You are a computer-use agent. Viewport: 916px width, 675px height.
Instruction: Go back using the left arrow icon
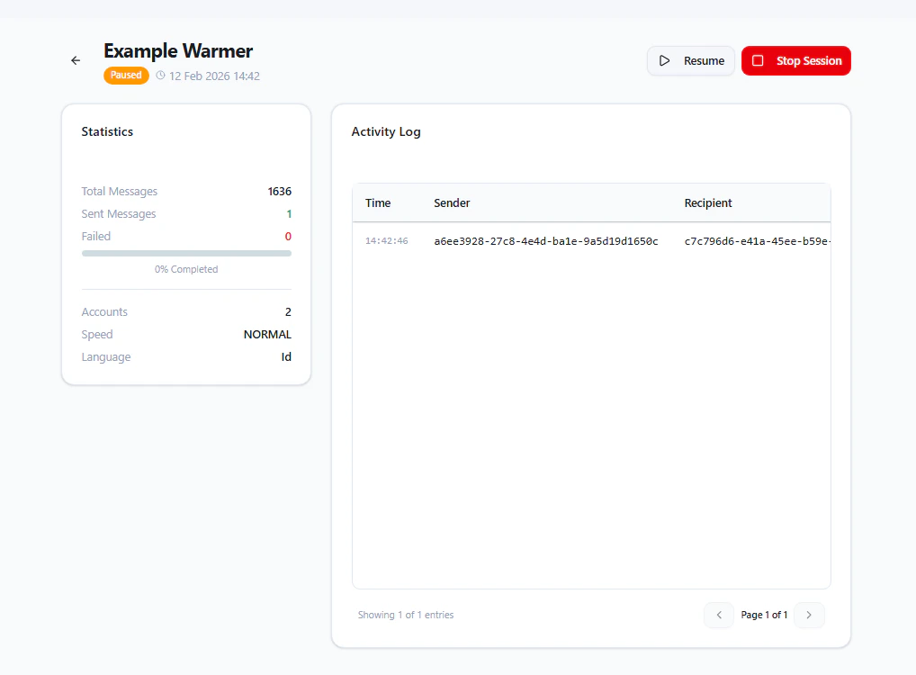pos(76,61)
